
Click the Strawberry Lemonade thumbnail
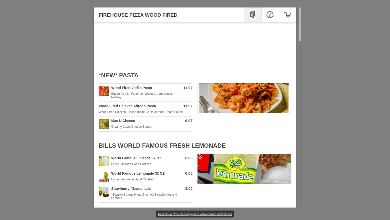(104, 192)
